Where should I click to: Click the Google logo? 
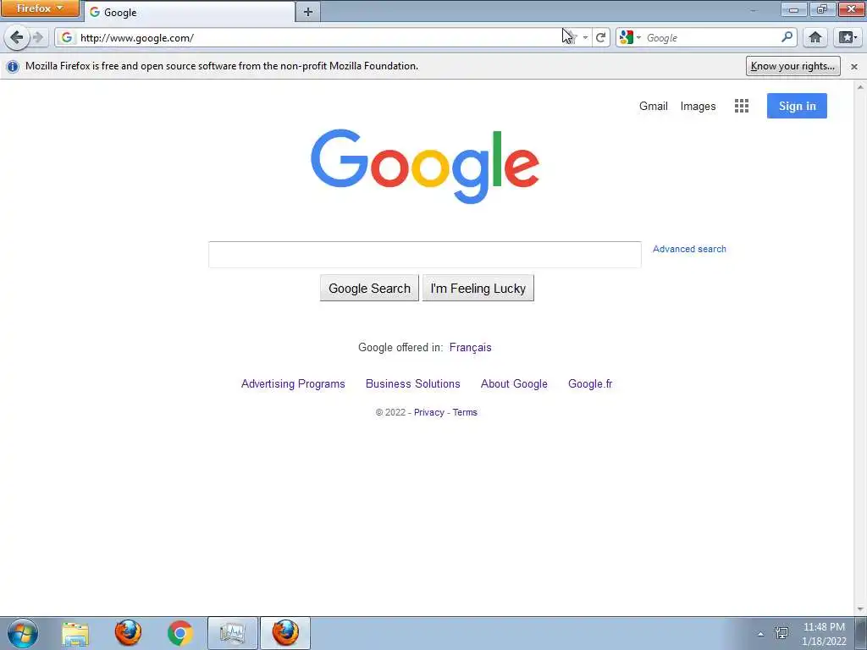425,166
